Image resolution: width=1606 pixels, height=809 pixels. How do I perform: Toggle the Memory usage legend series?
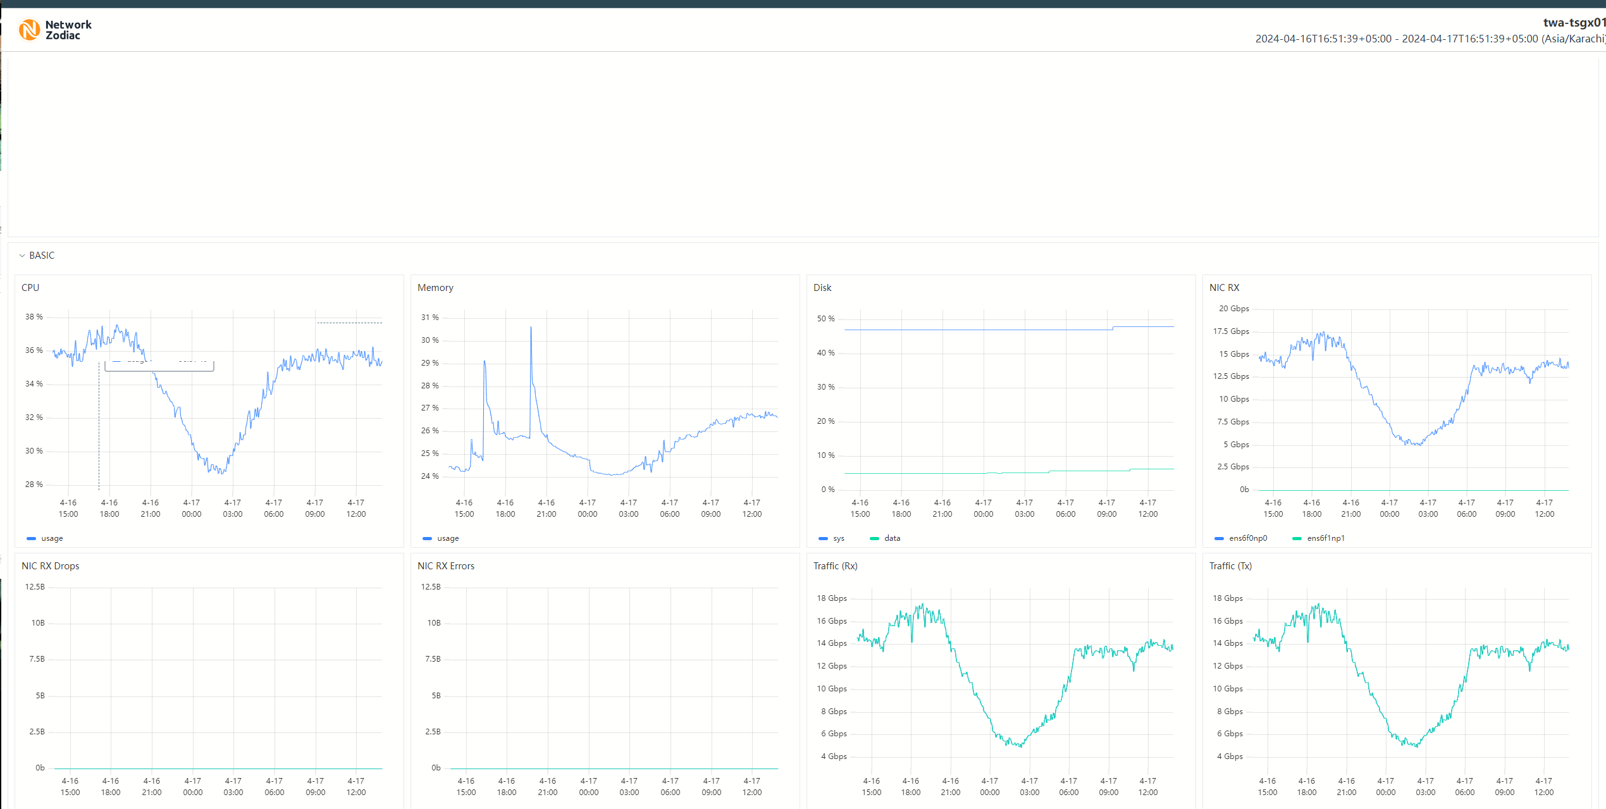tap(447, 538)
